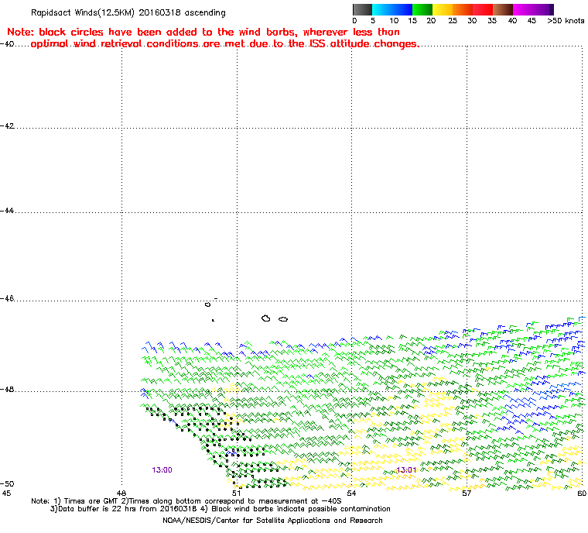588x533 pixels.
Task: Click the '-42' latitude label
Action: (7, 126)
